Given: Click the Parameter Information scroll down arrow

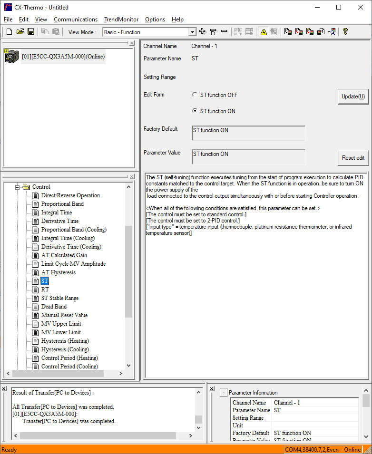Looking at the screenshot, I should 366,436.
